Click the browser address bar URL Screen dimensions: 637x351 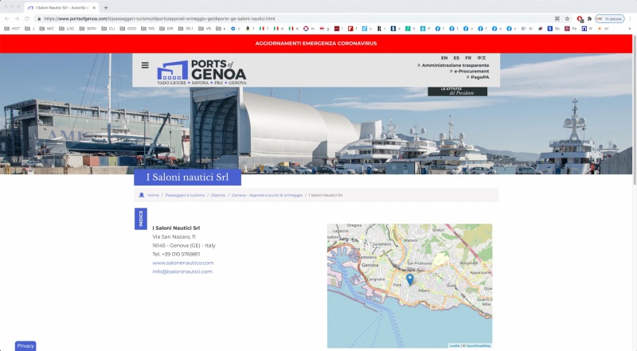coord(159,18)
